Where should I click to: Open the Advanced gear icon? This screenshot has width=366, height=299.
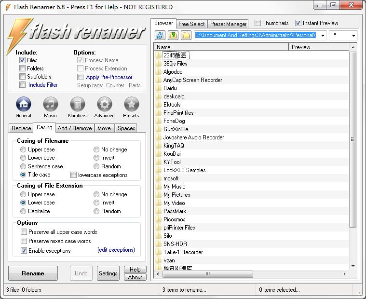coord(104,104)
